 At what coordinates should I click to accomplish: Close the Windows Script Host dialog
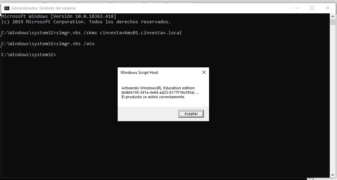(204, 73)
